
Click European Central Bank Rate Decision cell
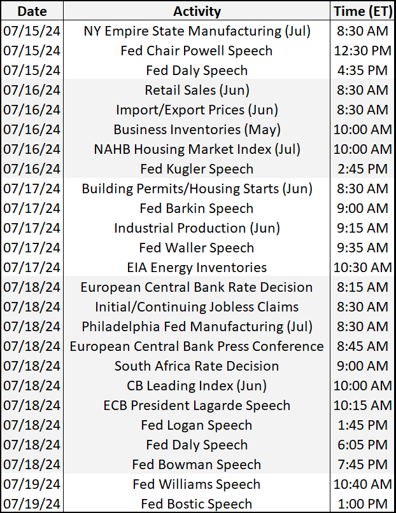(x=197, y=287)
